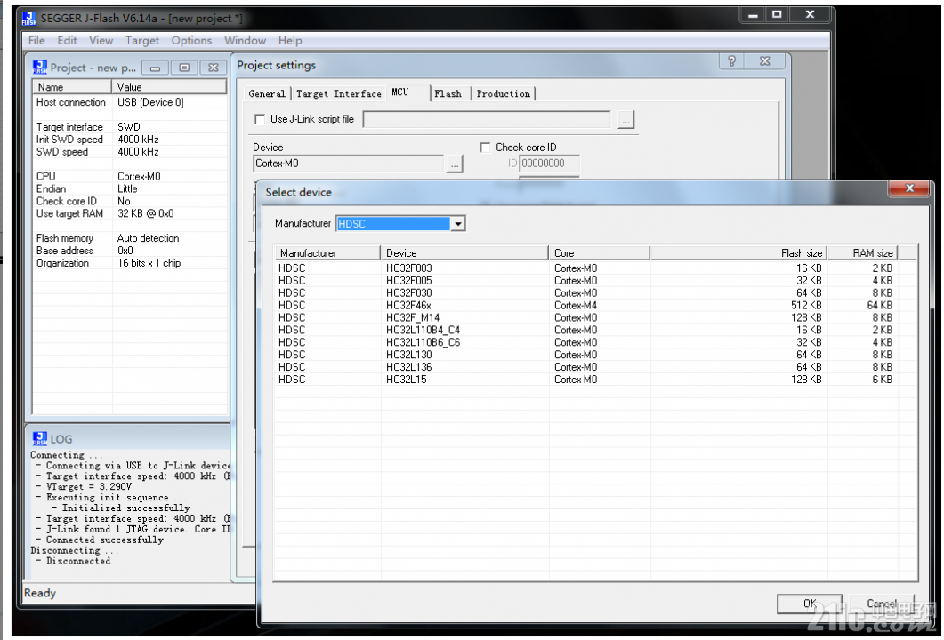
Task: Click the Device field showing Cortex-M0
Action: [349, 164]
